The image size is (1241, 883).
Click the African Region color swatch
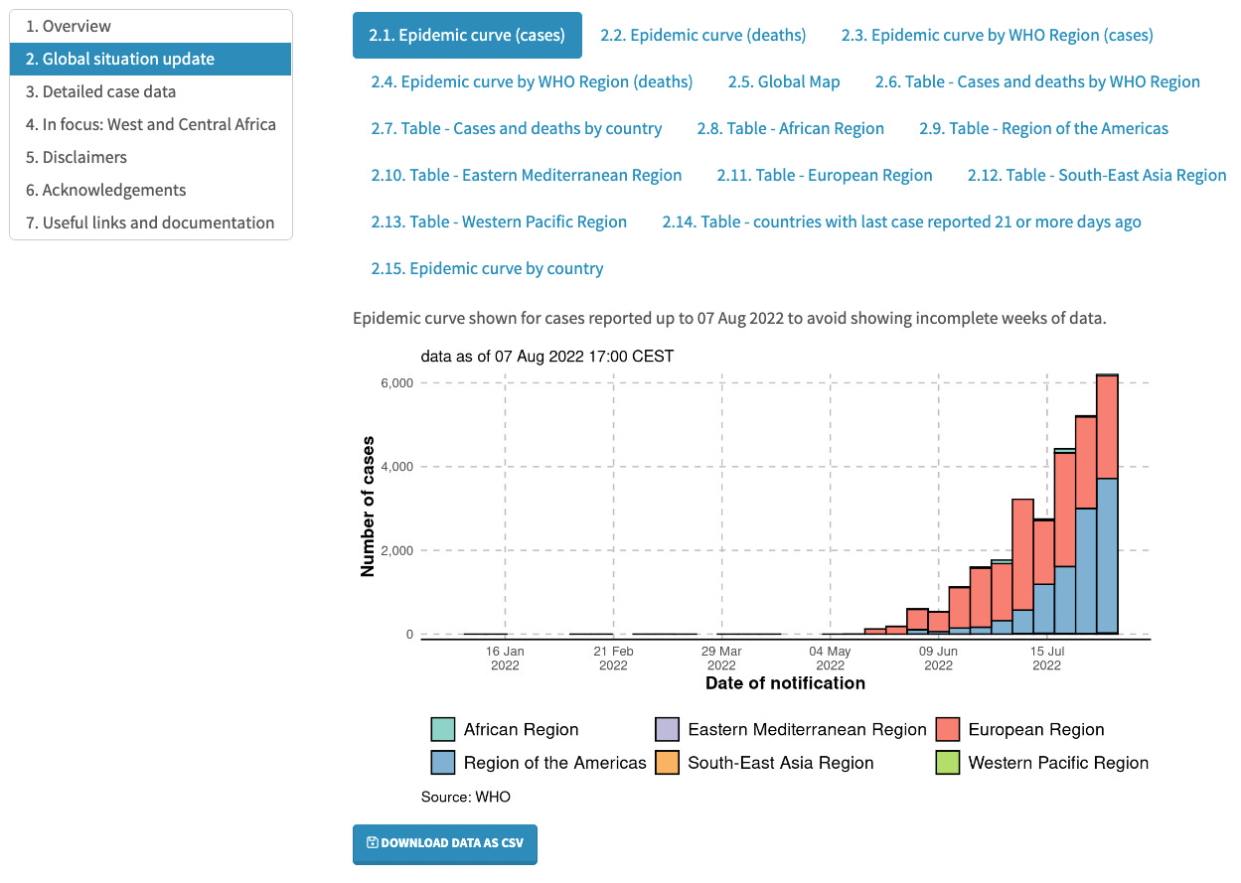click(445, 729)
